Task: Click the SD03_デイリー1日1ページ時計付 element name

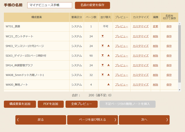Action: tap(26, 56)
